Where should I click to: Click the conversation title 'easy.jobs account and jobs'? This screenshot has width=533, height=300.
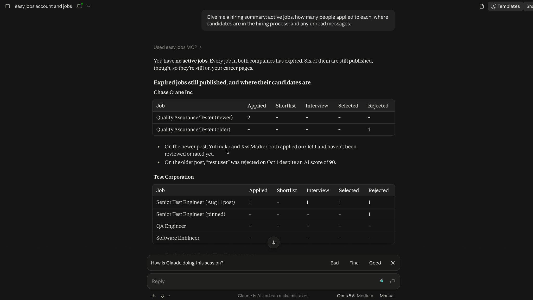point(43,6)
